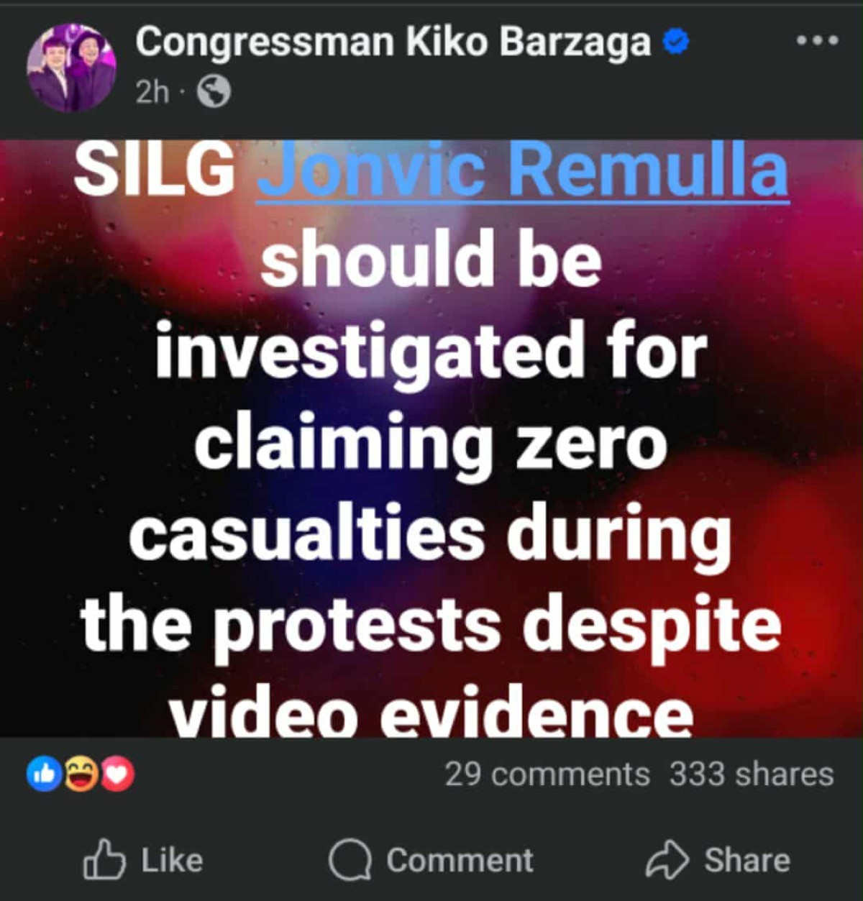Screen dimensions: 863x901
Task: Open the 2h post timestamp
Action: [x=152, y=92]
